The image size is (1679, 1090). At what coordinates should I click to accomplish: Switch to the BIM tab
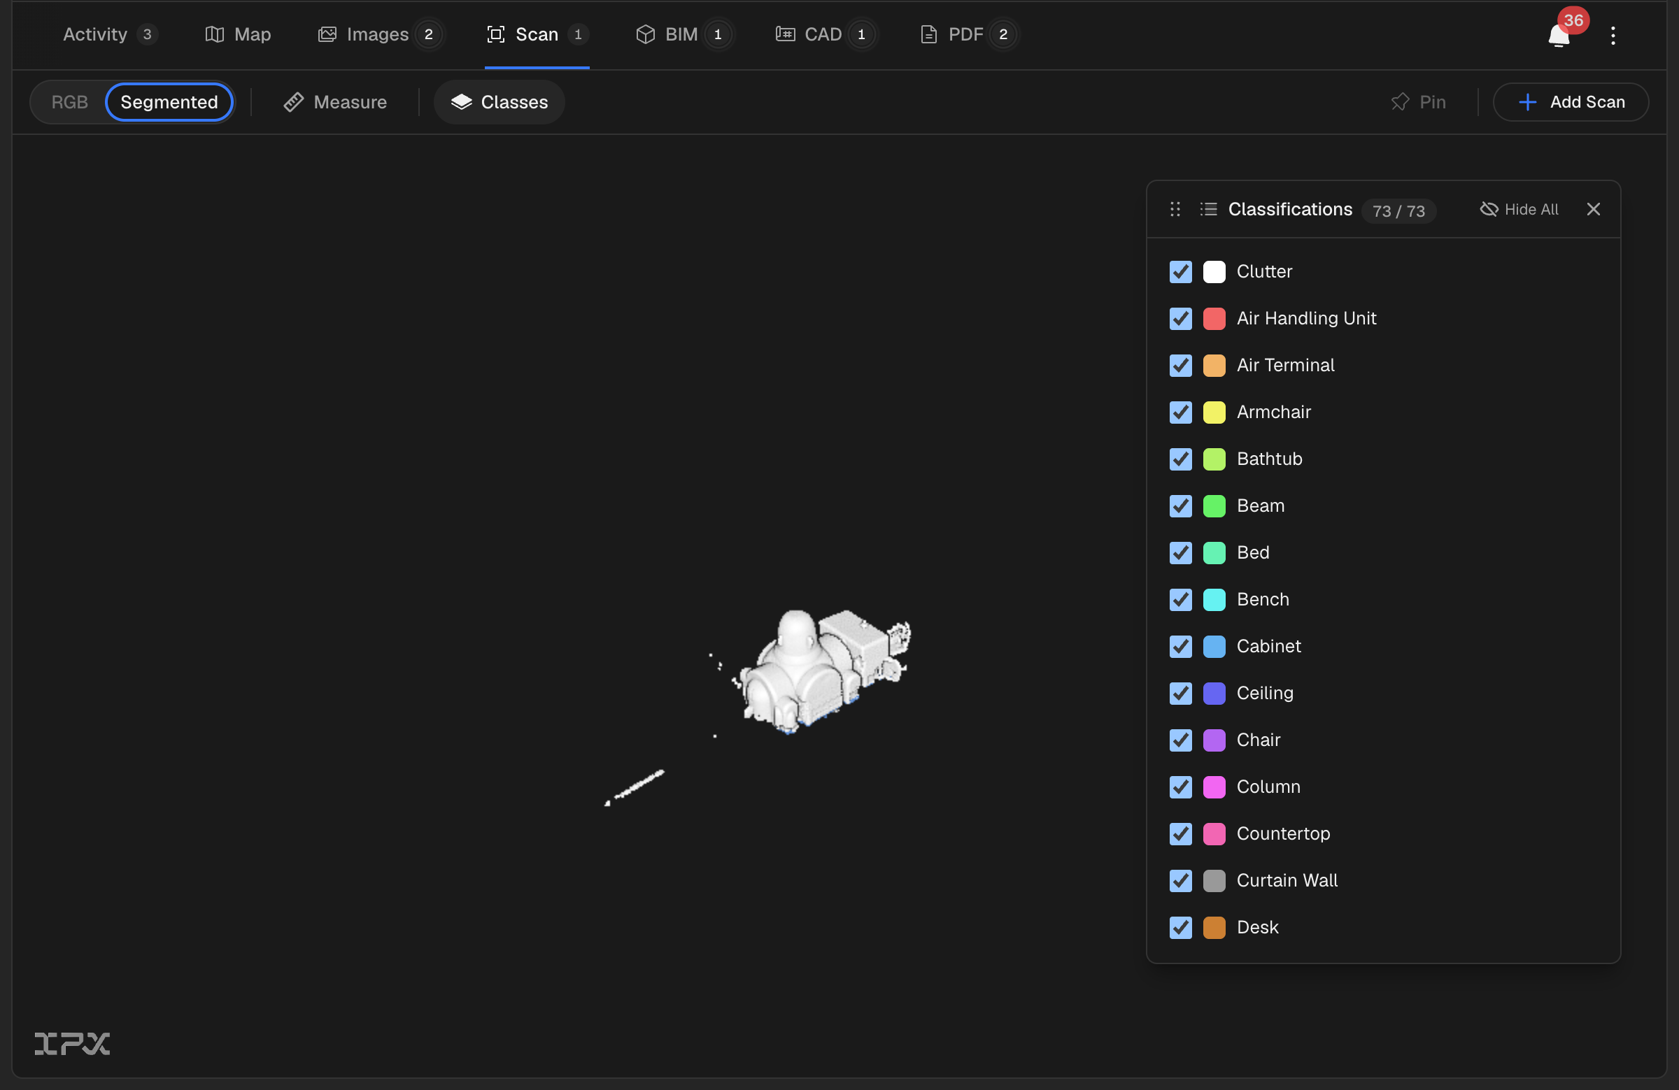pyautogui.click(x=683, y=34)
